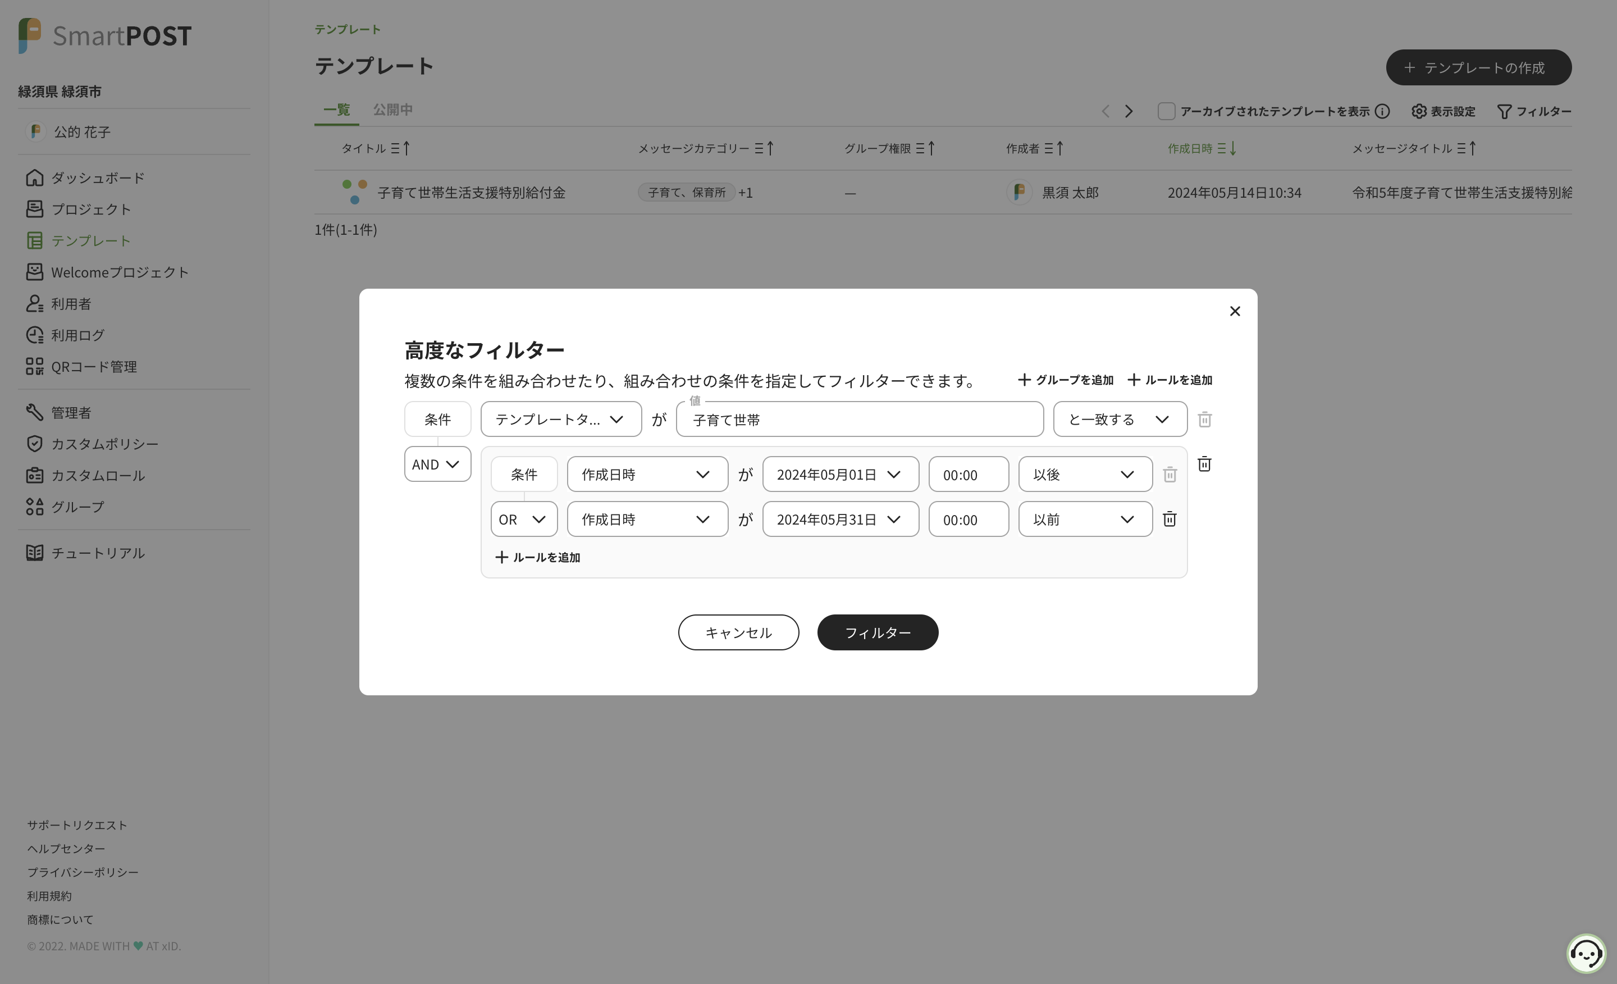The image size is (1617, 984).
Task: Click the 00:00 time field for 05月31日
Action: [x=968, y=520]
